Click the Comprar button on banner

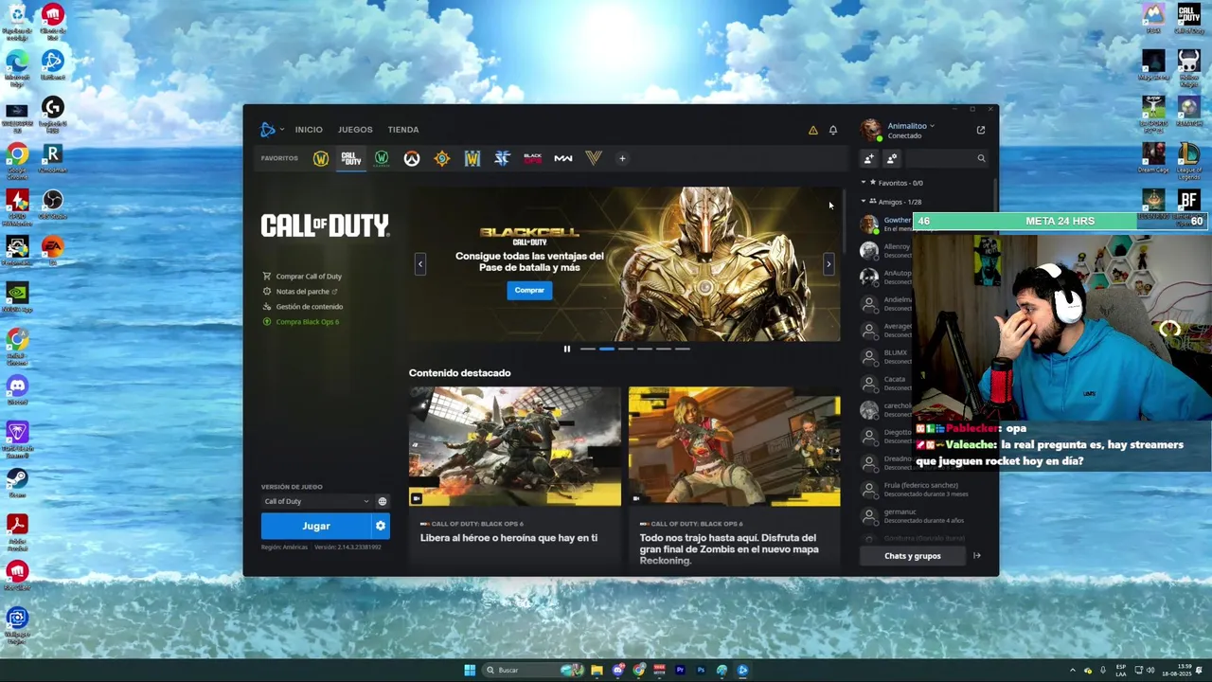[529, 291]
